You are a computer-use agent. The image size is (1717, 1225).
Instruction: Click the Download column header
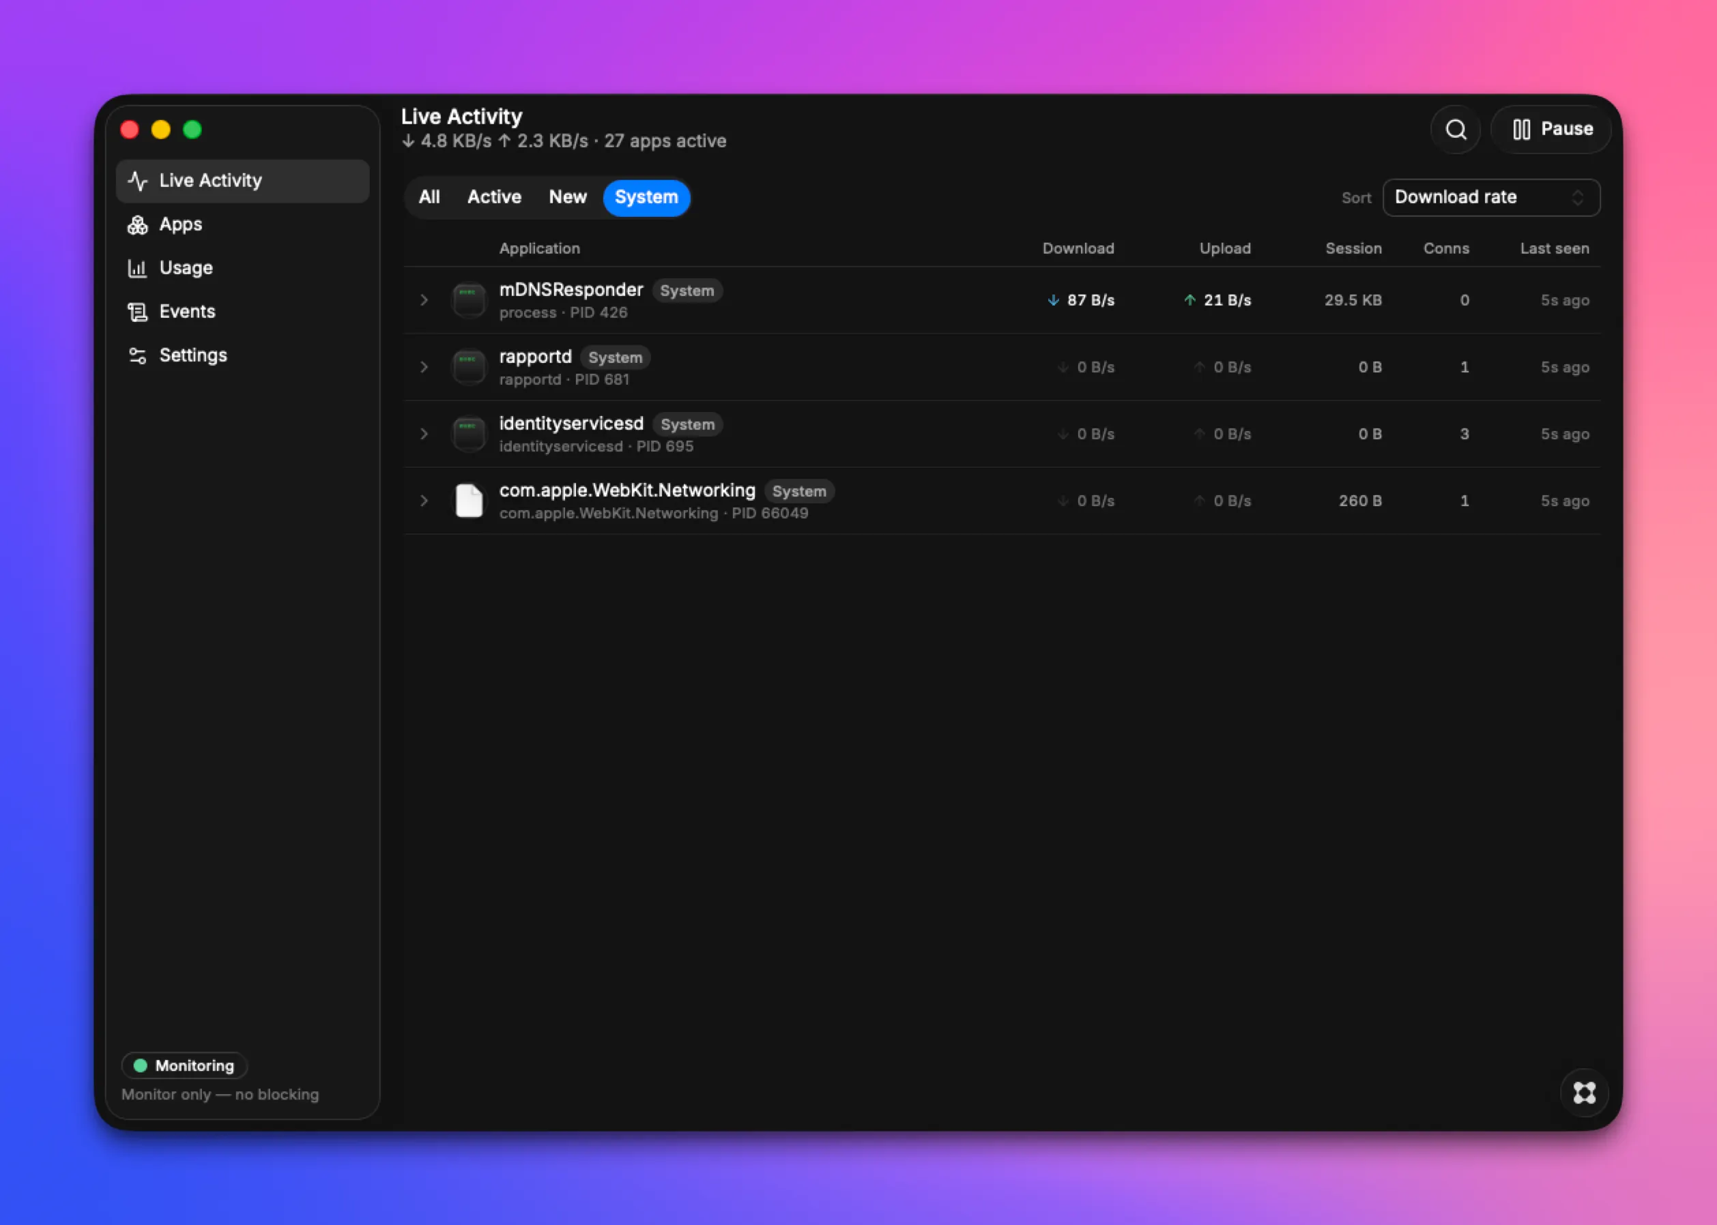pos(1078,249)
